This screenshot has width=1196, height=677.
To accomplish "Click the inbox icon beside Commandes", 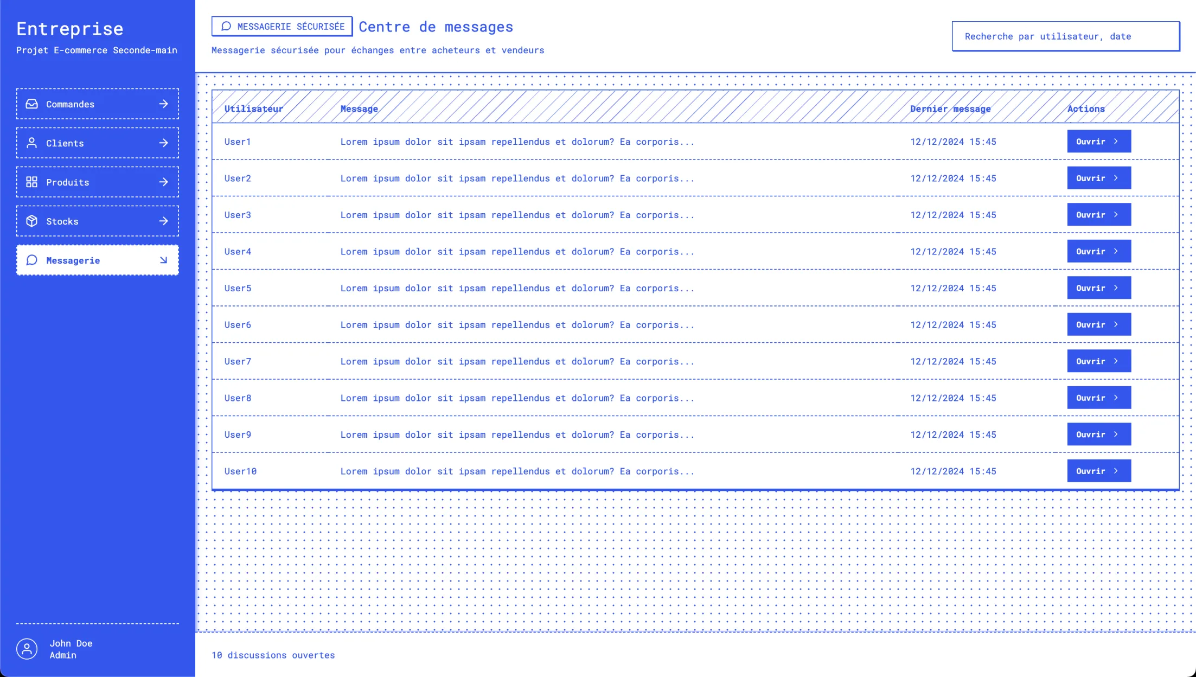I will click(32, 104).
